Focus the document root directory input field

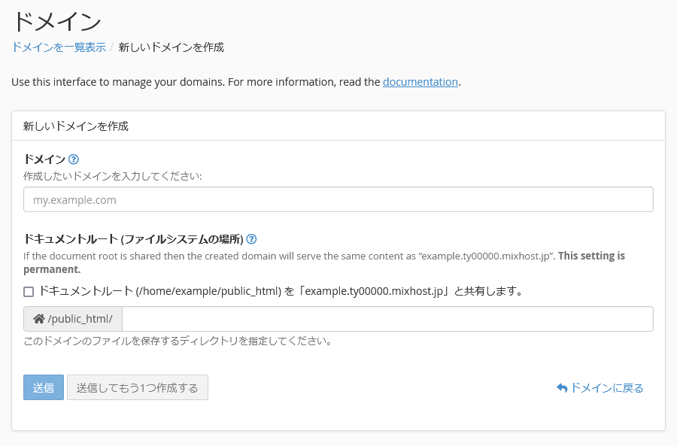click(387, 319)
